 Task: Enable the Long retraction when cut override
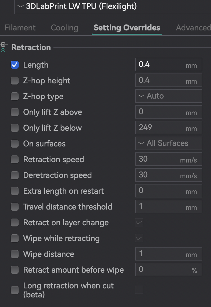15,290
